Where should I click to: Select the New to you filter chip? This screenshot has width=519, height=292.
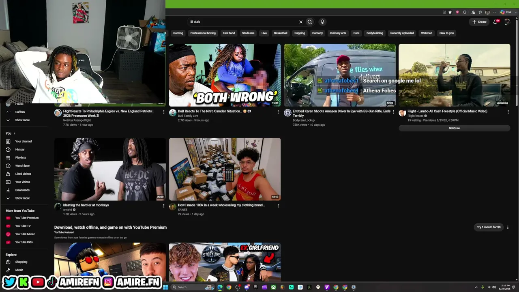click(446, 33)
